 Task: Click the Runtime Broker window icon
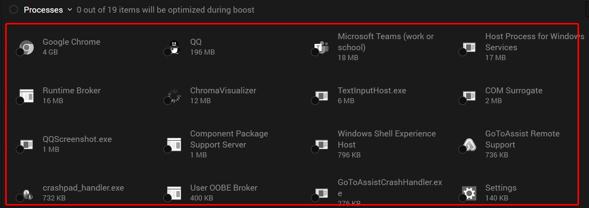pyautogui.click(x=27, y=96)
